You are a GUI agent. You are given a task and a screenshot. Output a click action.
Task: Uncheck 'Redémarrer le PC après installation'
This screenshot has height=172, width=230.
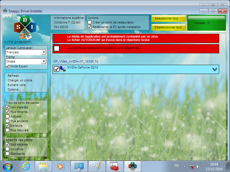pos(90,27)
